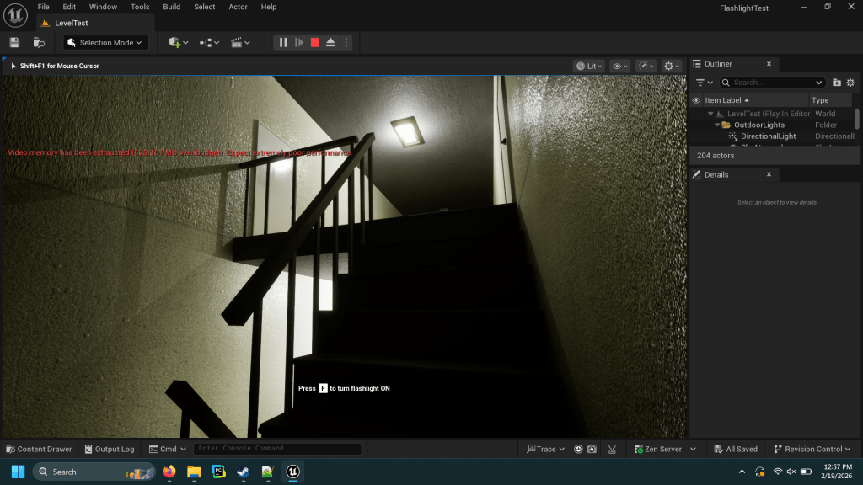
Task: Toggle the Outliner visibility eye column header
Action: [x=696, y=100]
